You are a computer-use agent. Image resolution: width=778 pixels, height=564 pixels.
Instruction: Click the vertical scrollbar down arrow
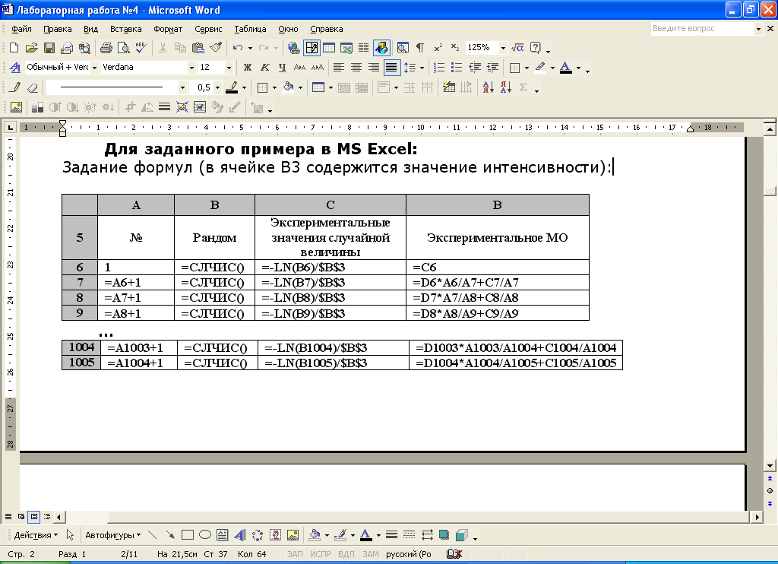click(770, 466)
